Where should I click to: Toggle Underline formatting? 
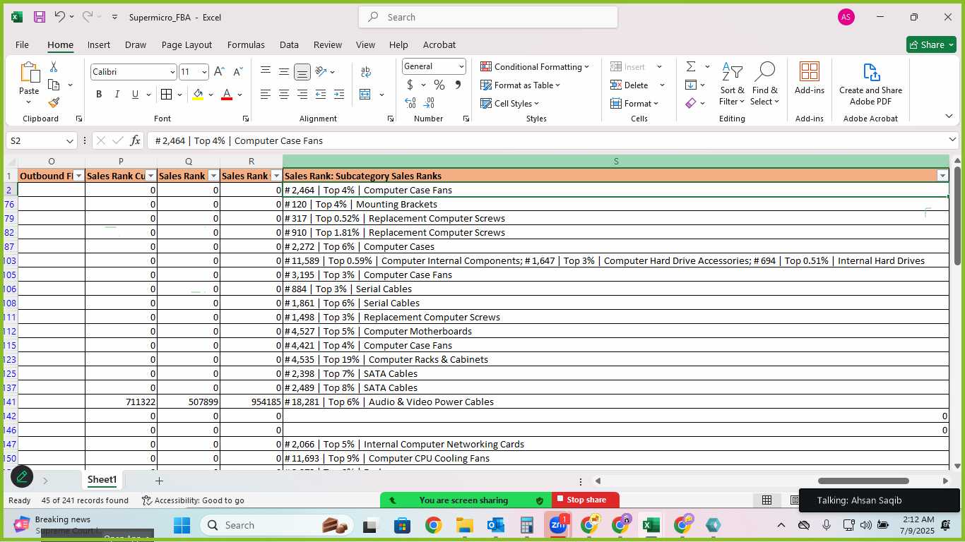135,95
